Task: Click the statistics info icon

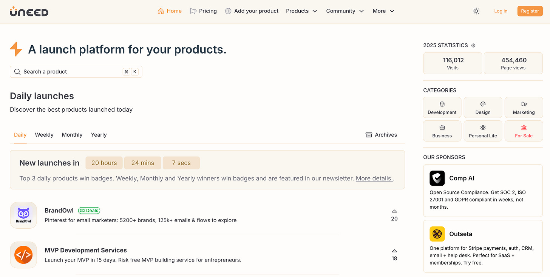Action: [473, 46]
